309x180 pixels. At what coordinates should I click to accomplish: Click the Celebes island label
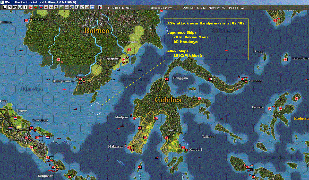[x=168, y=100]
